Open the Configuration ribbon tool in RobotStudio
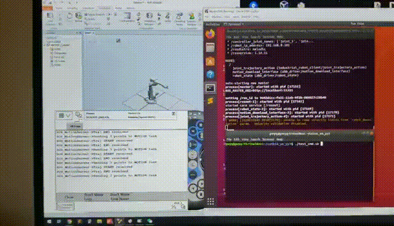This screenshot has height=226, width=394. tap(127, 17)
